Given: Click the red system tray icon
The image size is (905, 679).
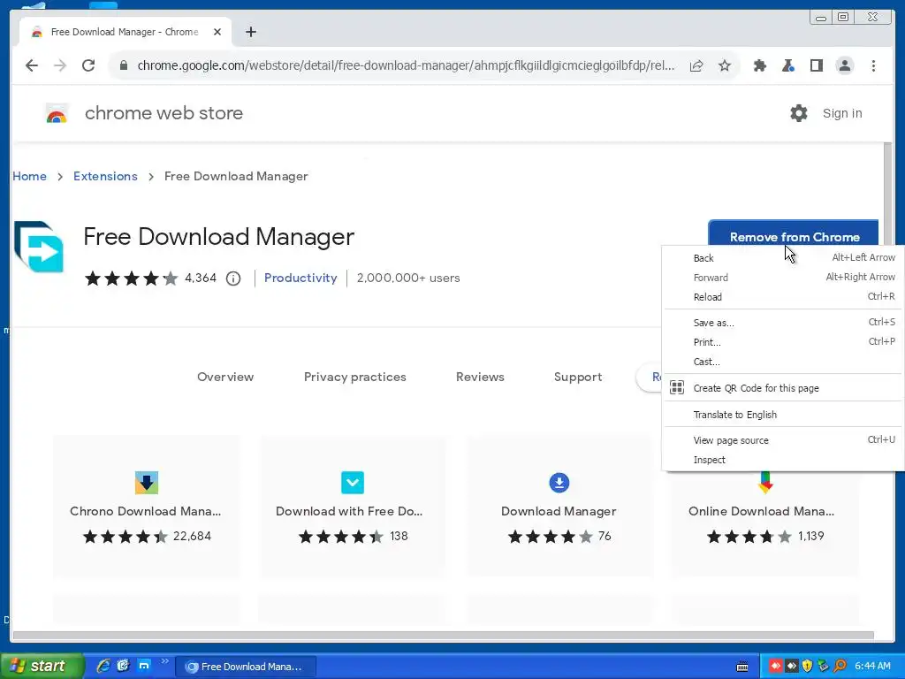Looking at the screenshot, I should [x=775, y=667].
